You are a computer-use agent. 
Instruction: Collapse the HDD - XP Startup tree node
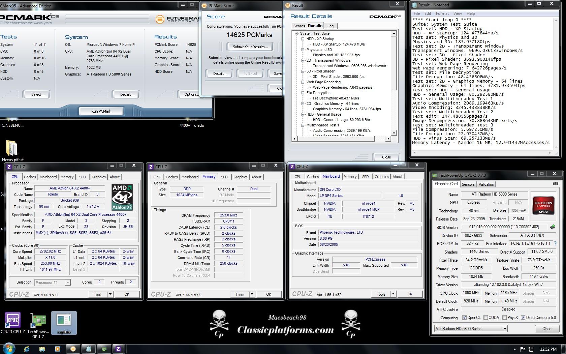303,39
